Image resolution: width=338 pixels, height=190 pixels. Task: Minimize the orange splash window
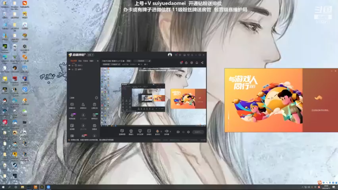pyautogui.click(x=332, y=71)
